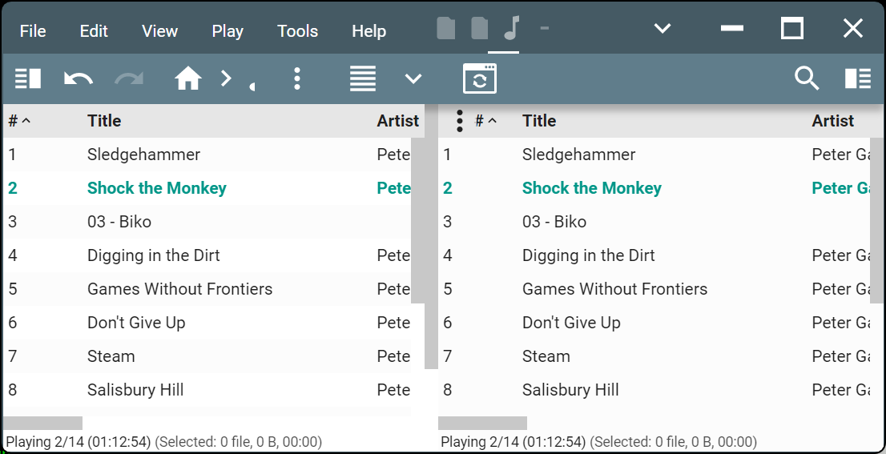
Task: Click the list view lines icon
Action: [x=363, y=78]
